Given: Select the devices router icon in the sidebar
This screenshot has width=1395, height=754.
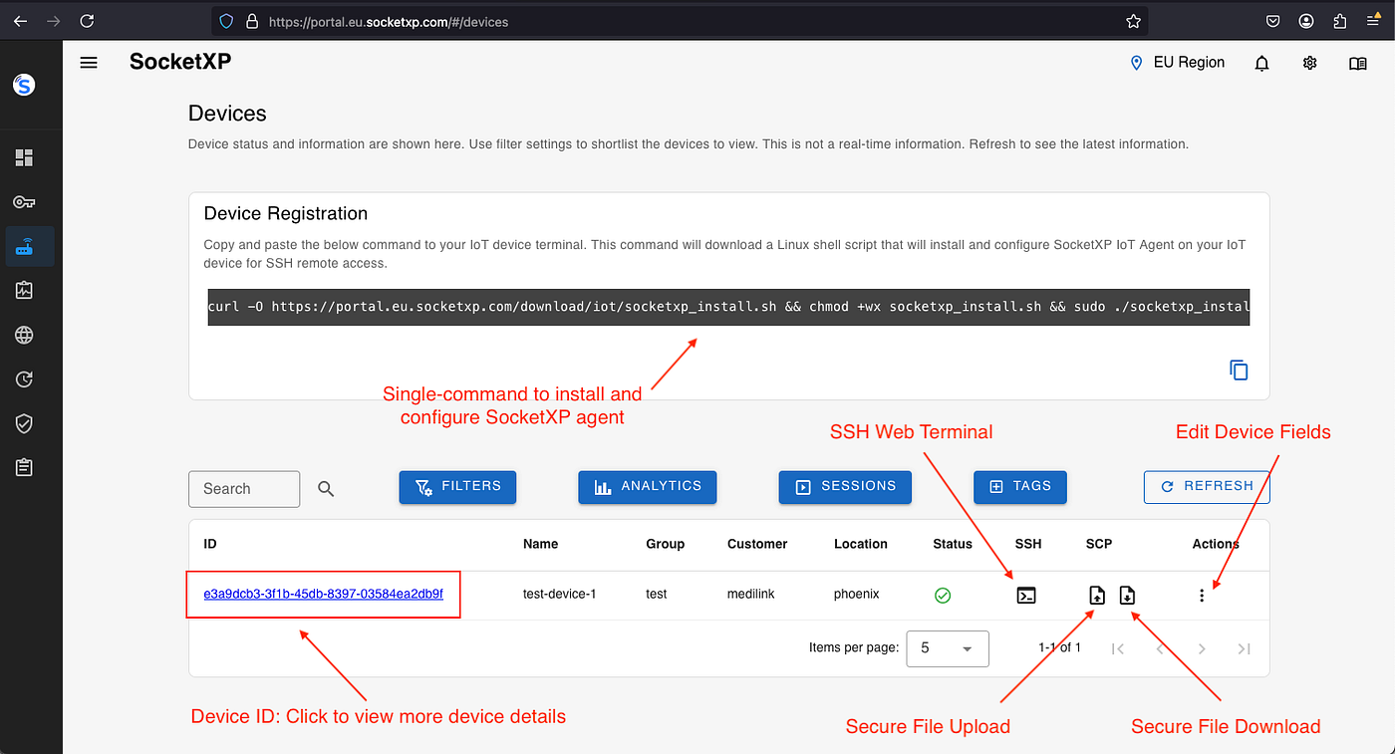Looking at the screenshot, I should [x=24, y=246].
